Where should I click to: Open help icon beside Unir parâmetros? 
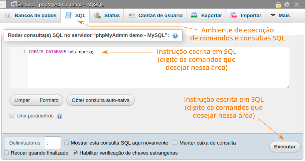(x=59, y=116)
